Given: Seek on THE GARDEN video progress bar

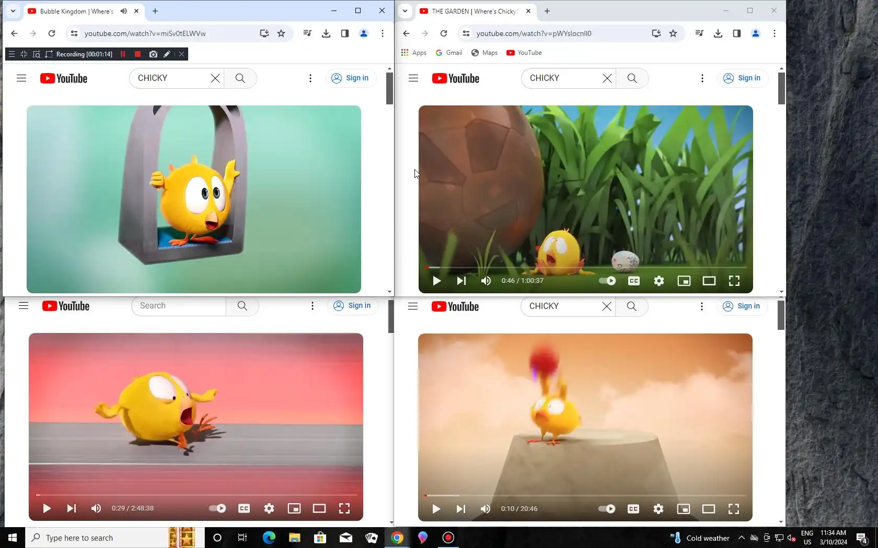Looking at the screenshot, I should pos(585,267).
